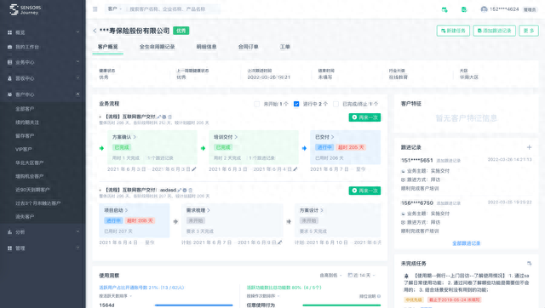The height and width of the screenshot is (308, 545).
Task: Click the customer search input field
Action: [x=173, y=9]
